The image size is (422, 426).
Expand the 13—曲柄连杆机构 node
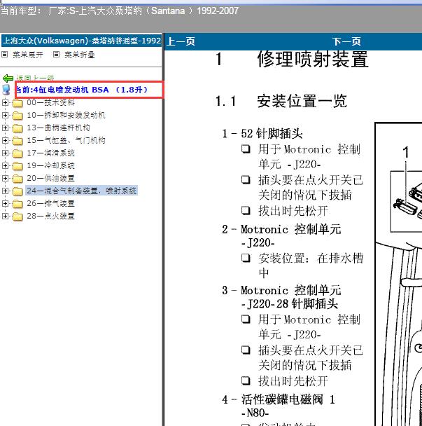(x=5, y=128)
